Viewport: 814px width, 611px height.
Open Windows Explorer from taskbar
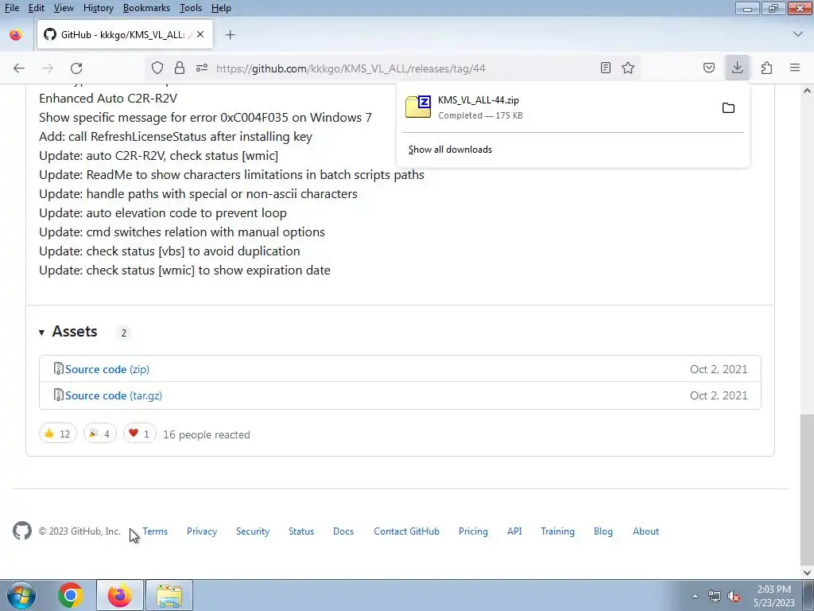(x=169, y=595)
